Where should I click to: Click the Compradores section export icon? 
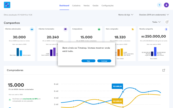click(x=164, y=70)
